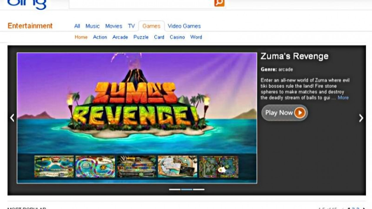The image size is (372, 209).
Task: Open the Card games category
Action: (x=159, y=37)
